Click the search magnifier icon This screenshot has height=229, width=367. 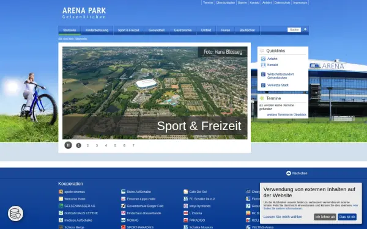click(305, 30)
